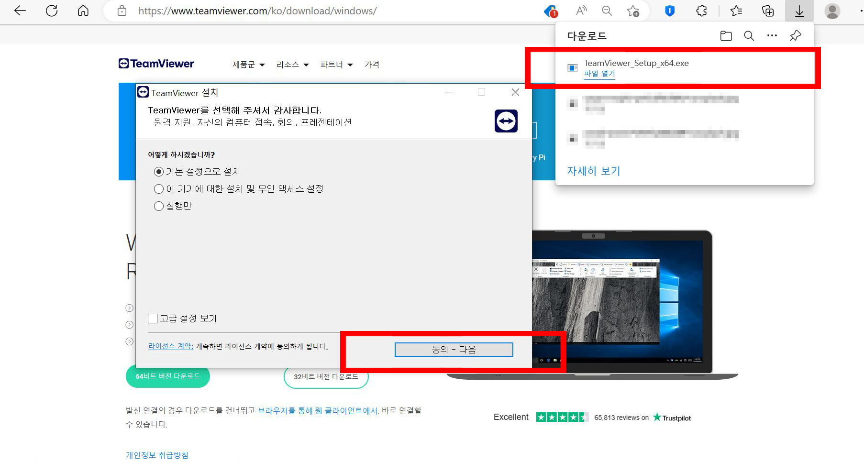The height and width of the screenshot is (462, 864).
Task: Open shopping tag icon with red badge
Action: [x=551, y=11]
